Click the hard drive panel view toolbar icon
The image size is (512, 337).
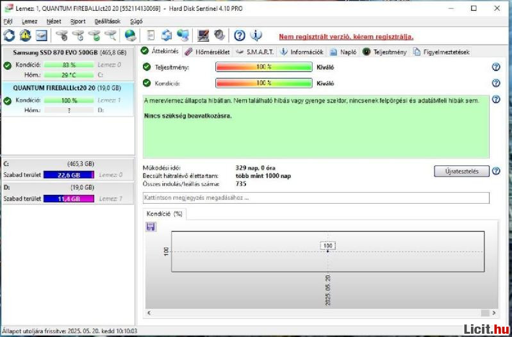coord(42,35)
